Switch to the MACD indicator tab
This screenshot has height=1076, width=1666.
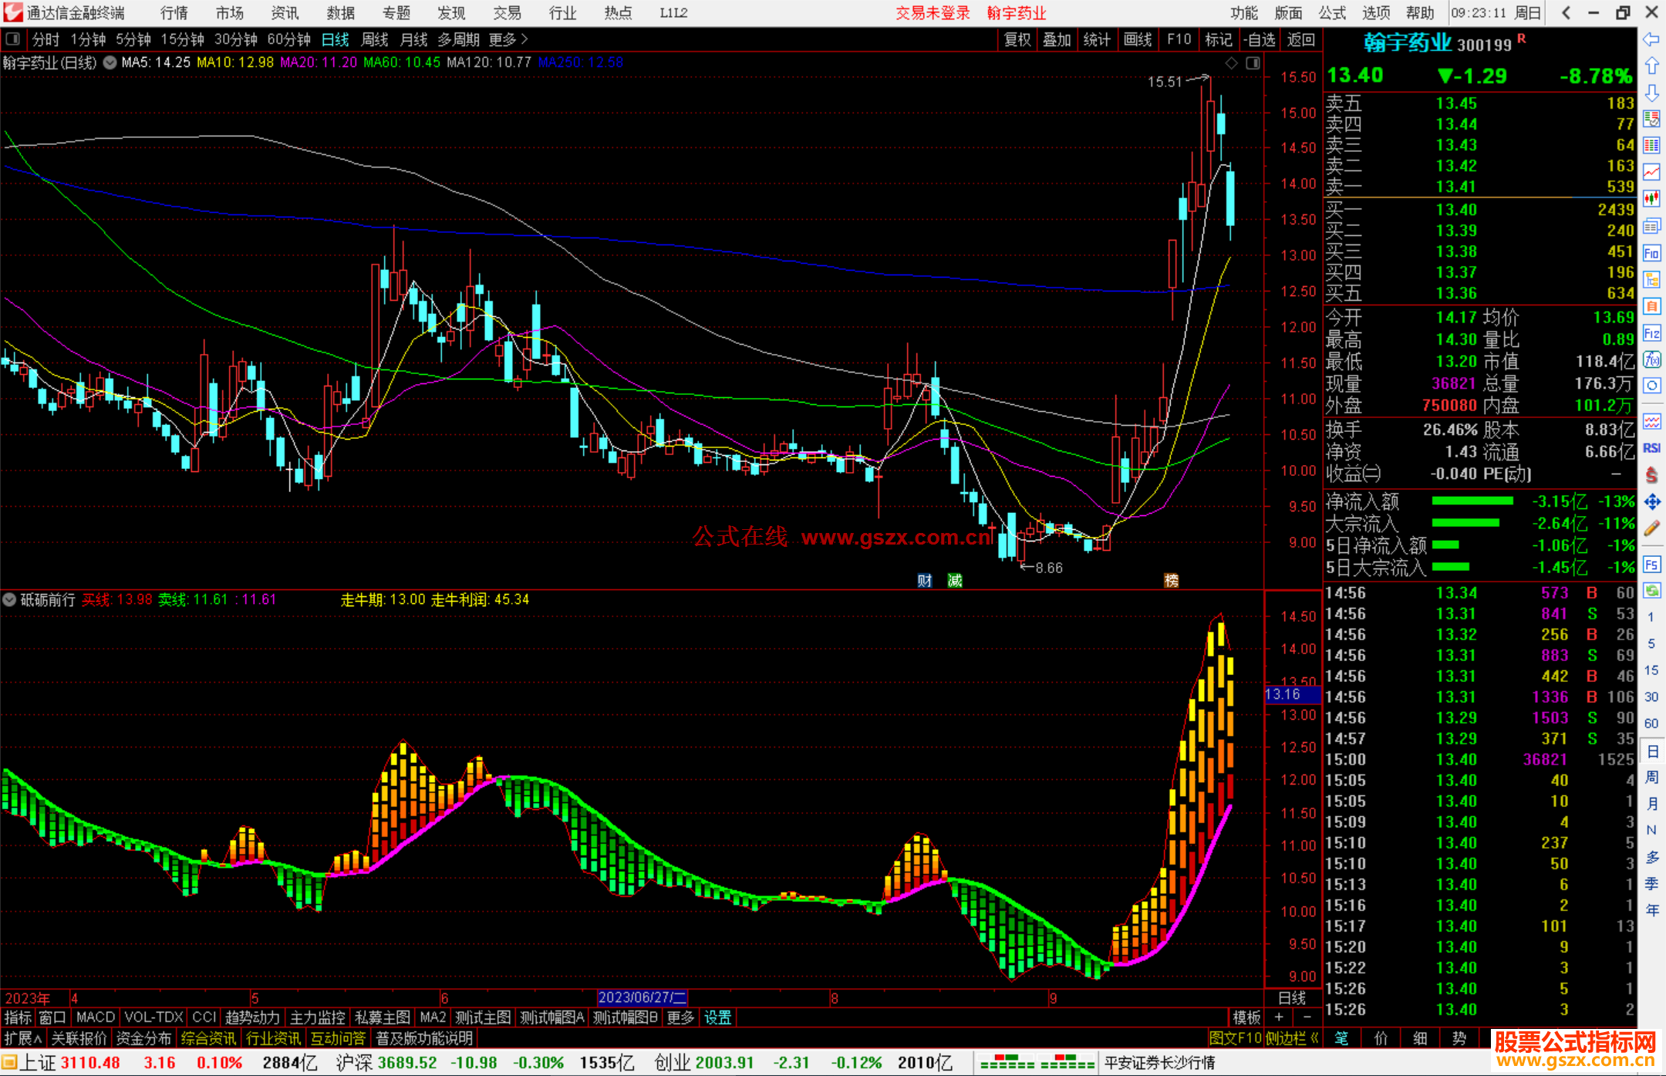coord(95,1017)
